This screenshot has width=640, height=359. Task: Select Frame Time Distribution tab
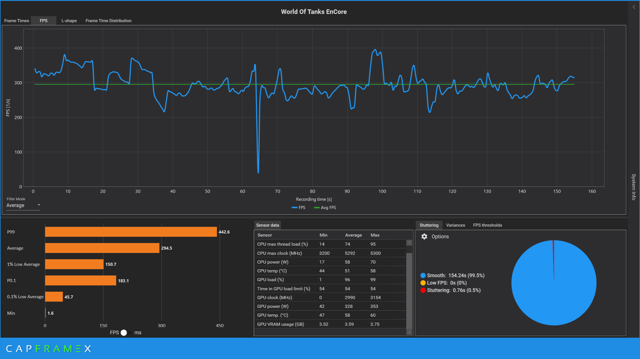108,21
